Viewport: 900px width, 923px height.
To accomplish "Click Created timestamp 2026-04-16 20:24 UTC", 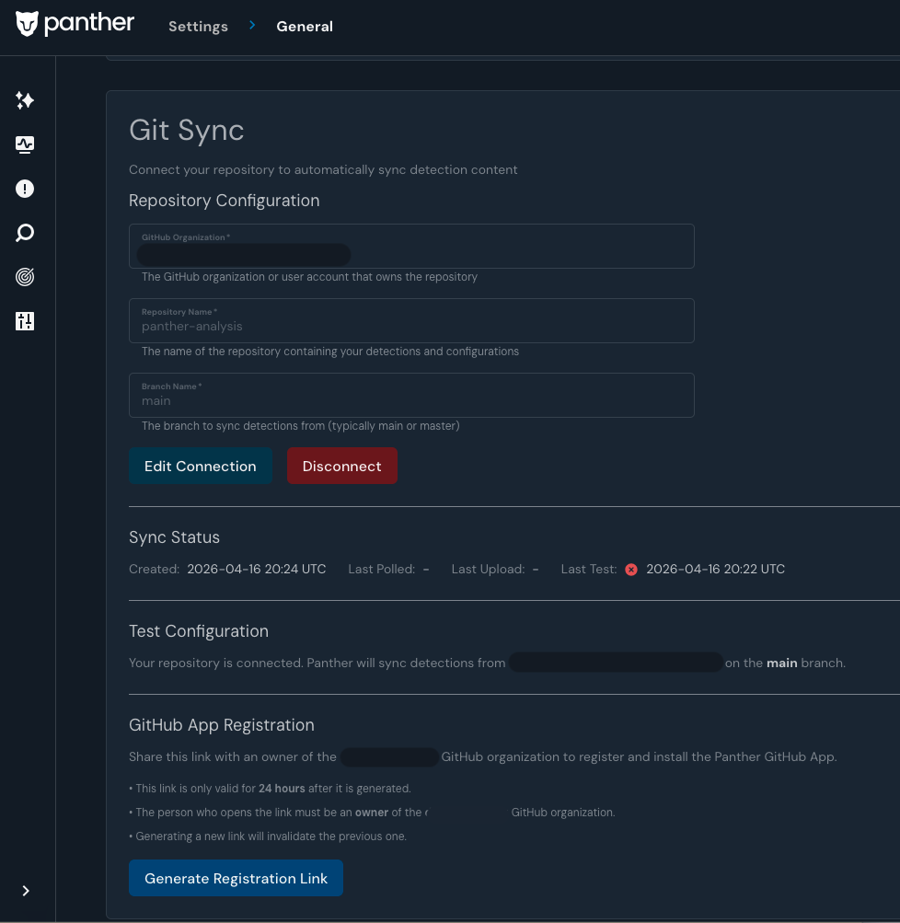I will click(x=257, y=570).
